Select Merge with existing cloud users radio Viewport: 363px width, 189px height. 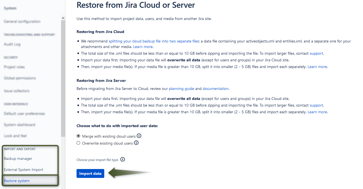78,136
